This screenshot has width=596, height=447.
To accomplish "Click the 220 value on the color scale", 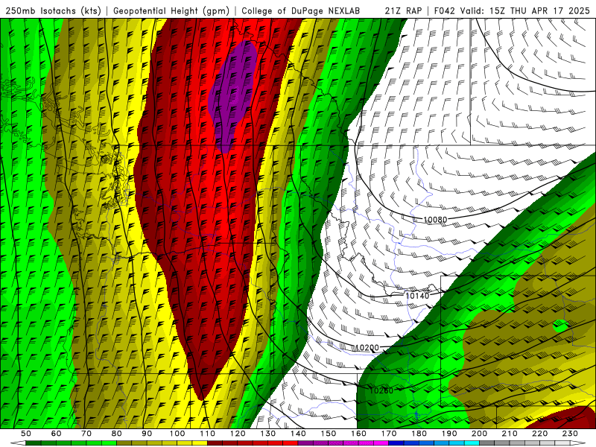I will (x=539, y=434).
